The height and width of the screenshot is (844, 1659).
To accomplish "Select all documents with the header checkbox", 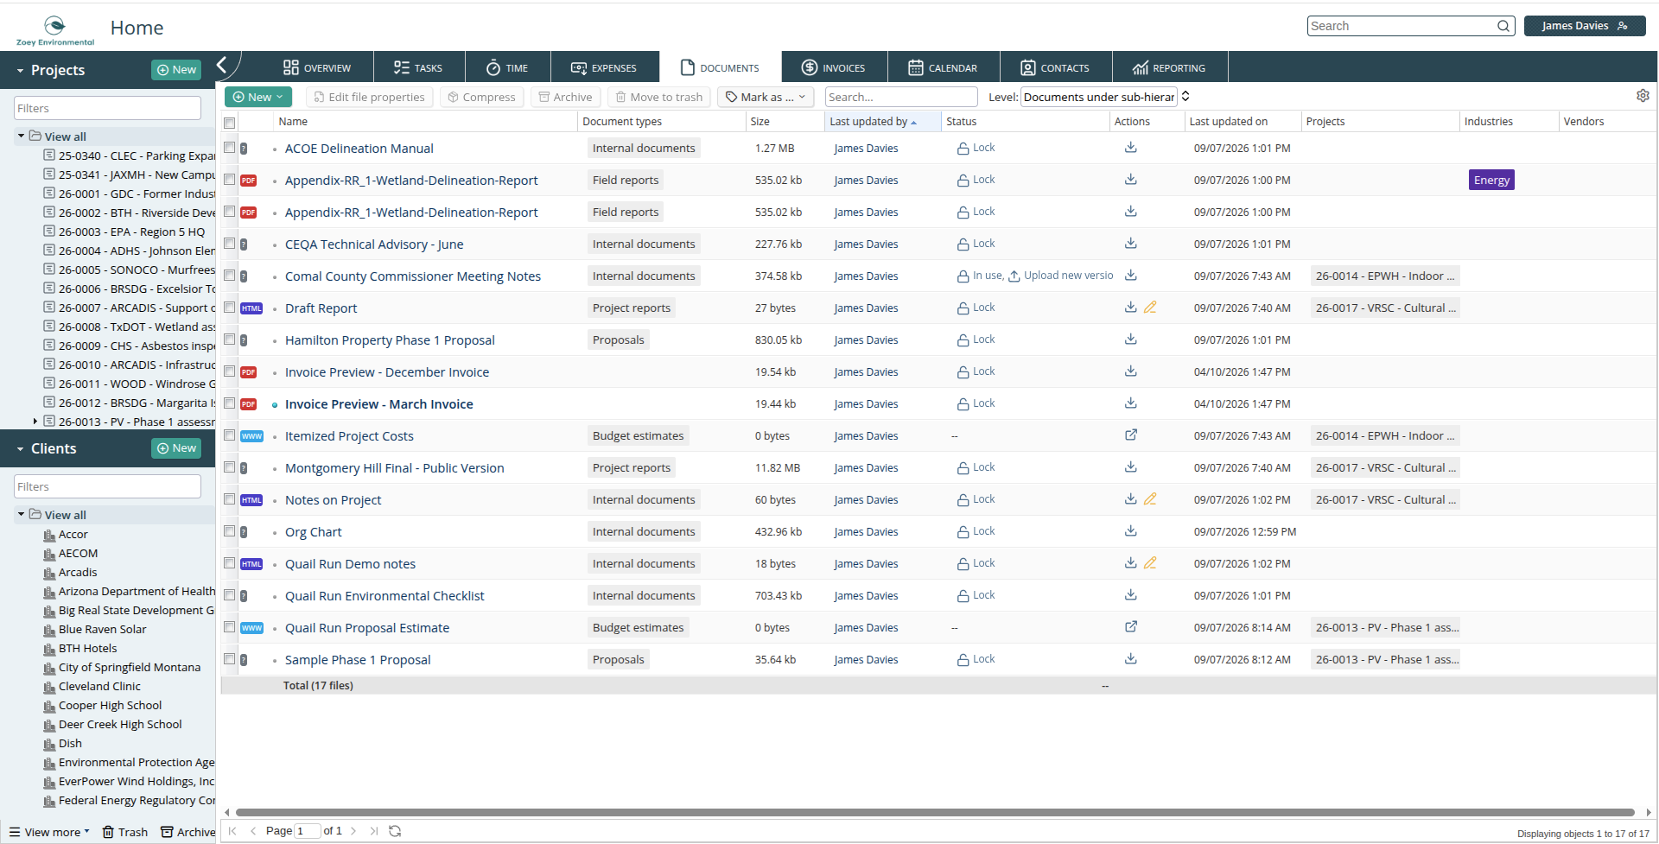I will click(x=230, y=123).
